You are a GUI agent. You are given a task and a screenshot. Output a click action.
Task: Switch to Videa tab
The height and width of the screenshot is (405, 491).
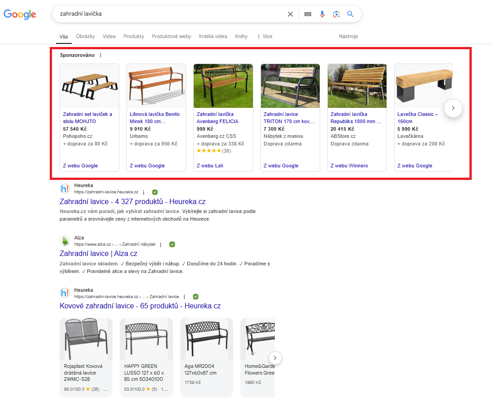click(109, 36)
